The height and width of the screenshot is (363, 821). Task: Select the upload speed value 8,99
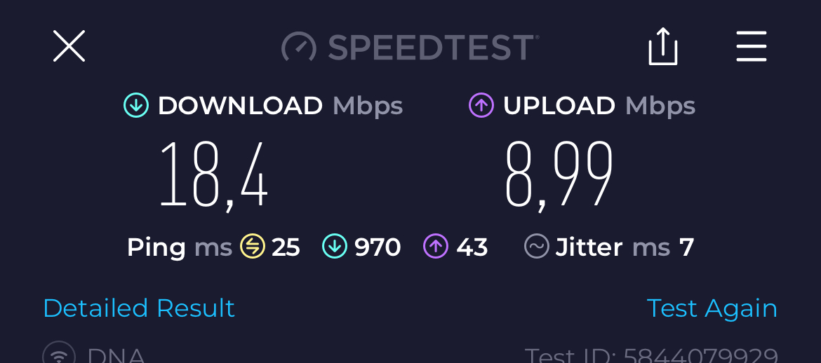point(559,175)
